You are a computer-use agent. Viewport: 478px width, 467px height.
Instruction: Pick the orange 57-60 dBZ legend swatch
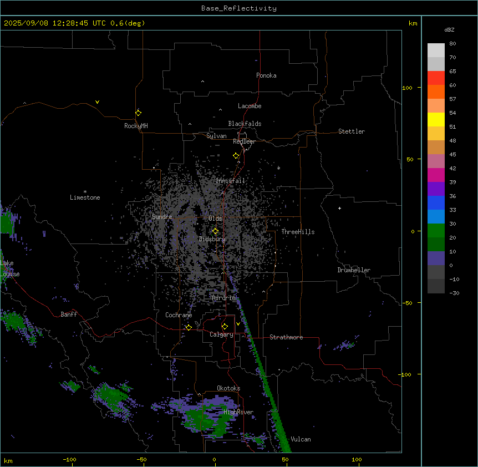(436, 92)
